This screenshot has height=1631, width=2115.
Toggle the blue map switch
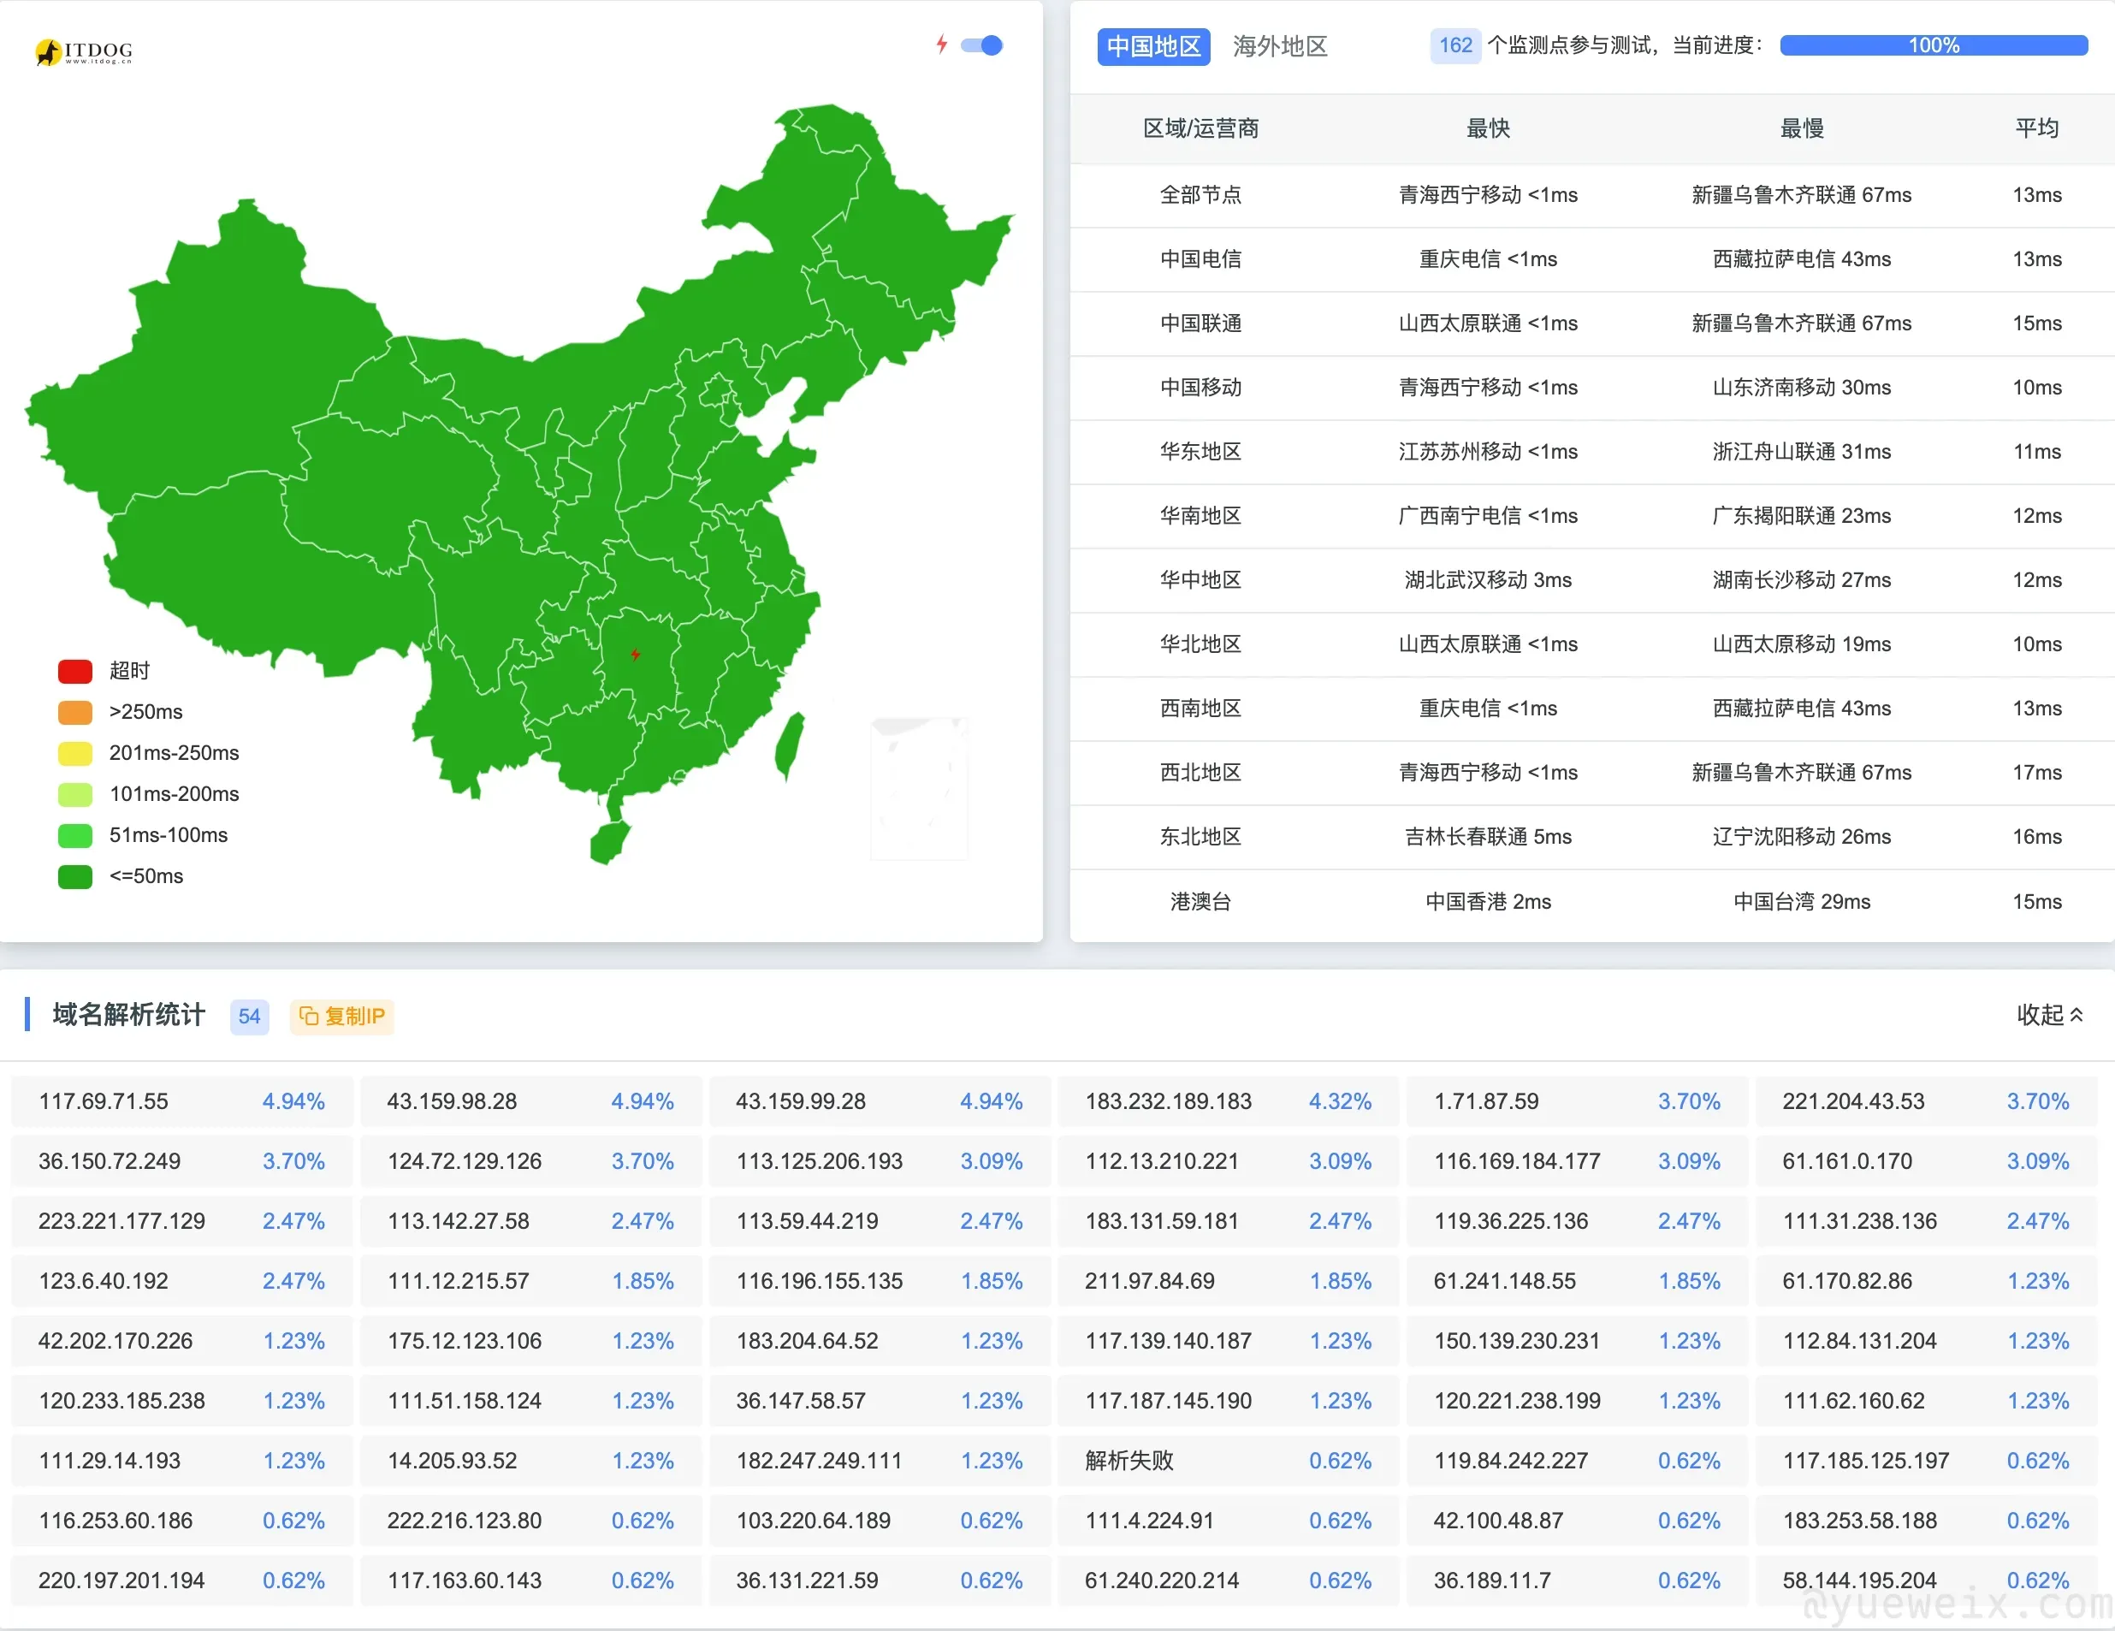click(982, 45)
